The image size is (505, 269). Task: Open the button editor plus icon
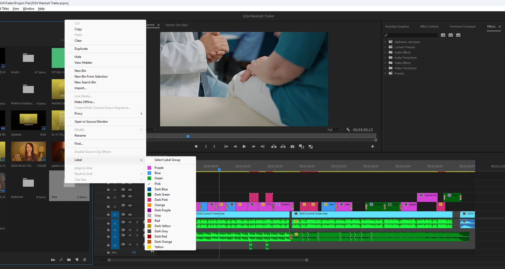coord(372,147)
